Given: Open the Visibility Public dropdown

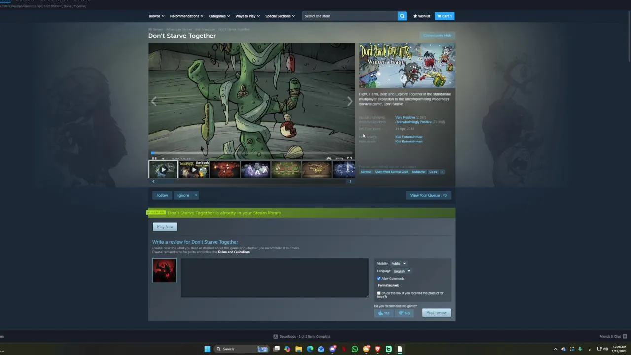Looking at the screenshot, I should pos(398,264).
